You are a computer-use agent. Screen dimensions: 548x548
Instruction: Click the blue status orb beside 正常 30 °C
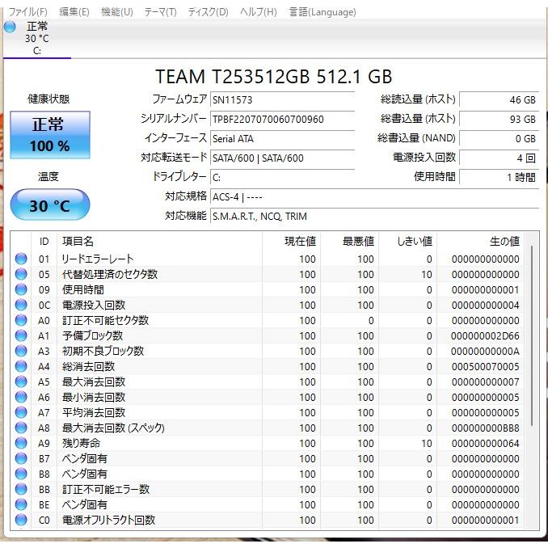(10, 27)
